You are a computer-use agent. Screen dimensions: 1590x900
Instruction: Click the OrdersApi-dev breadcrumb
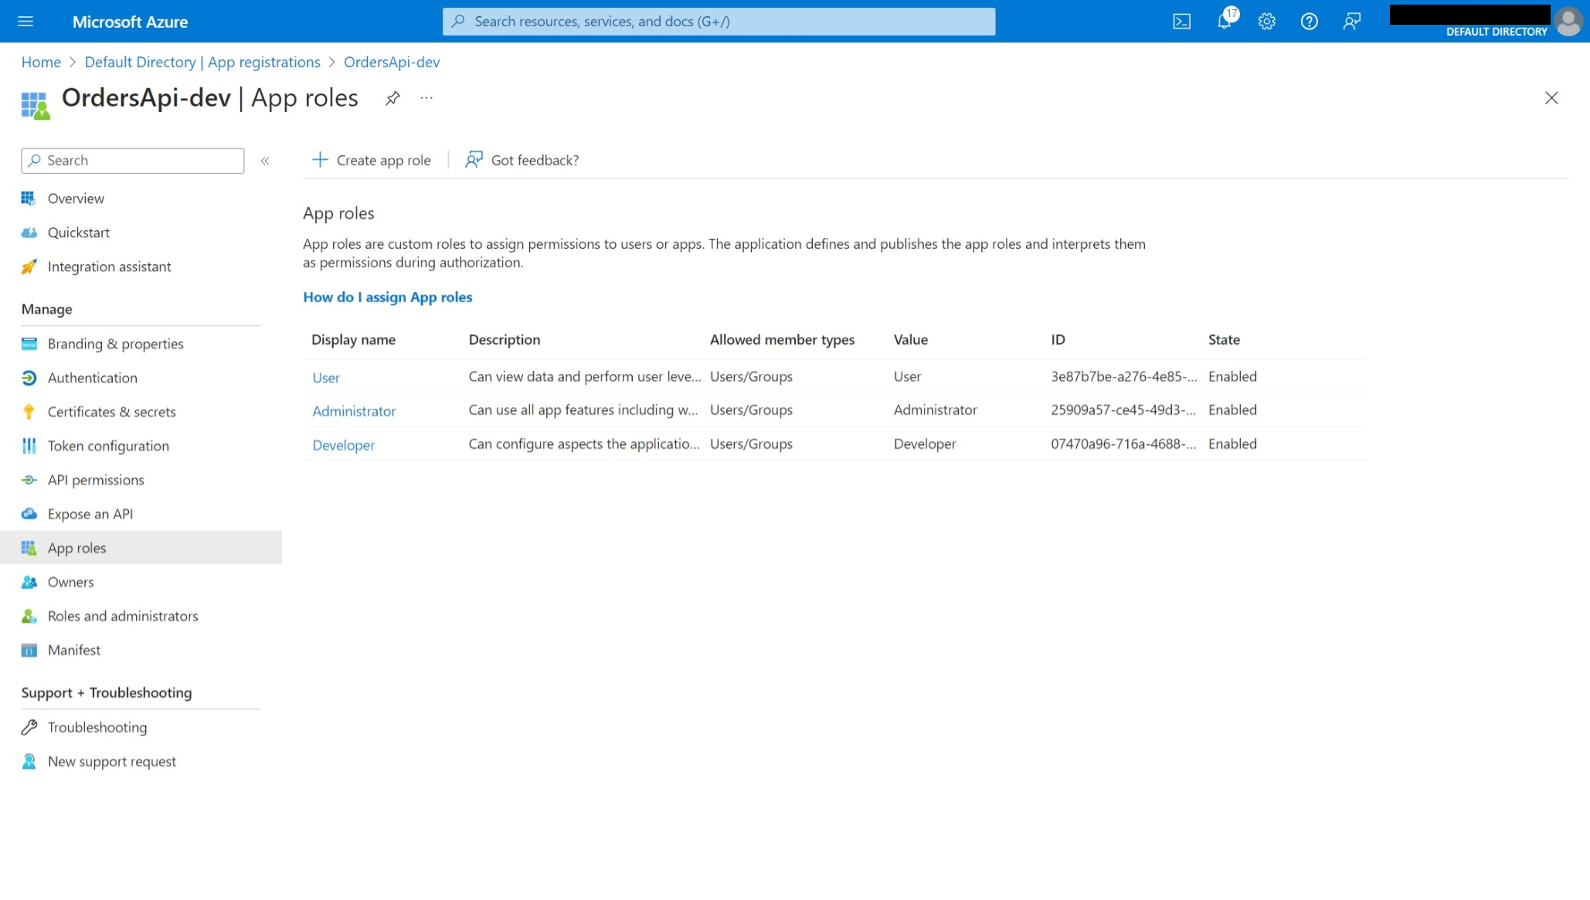point(392,62)
